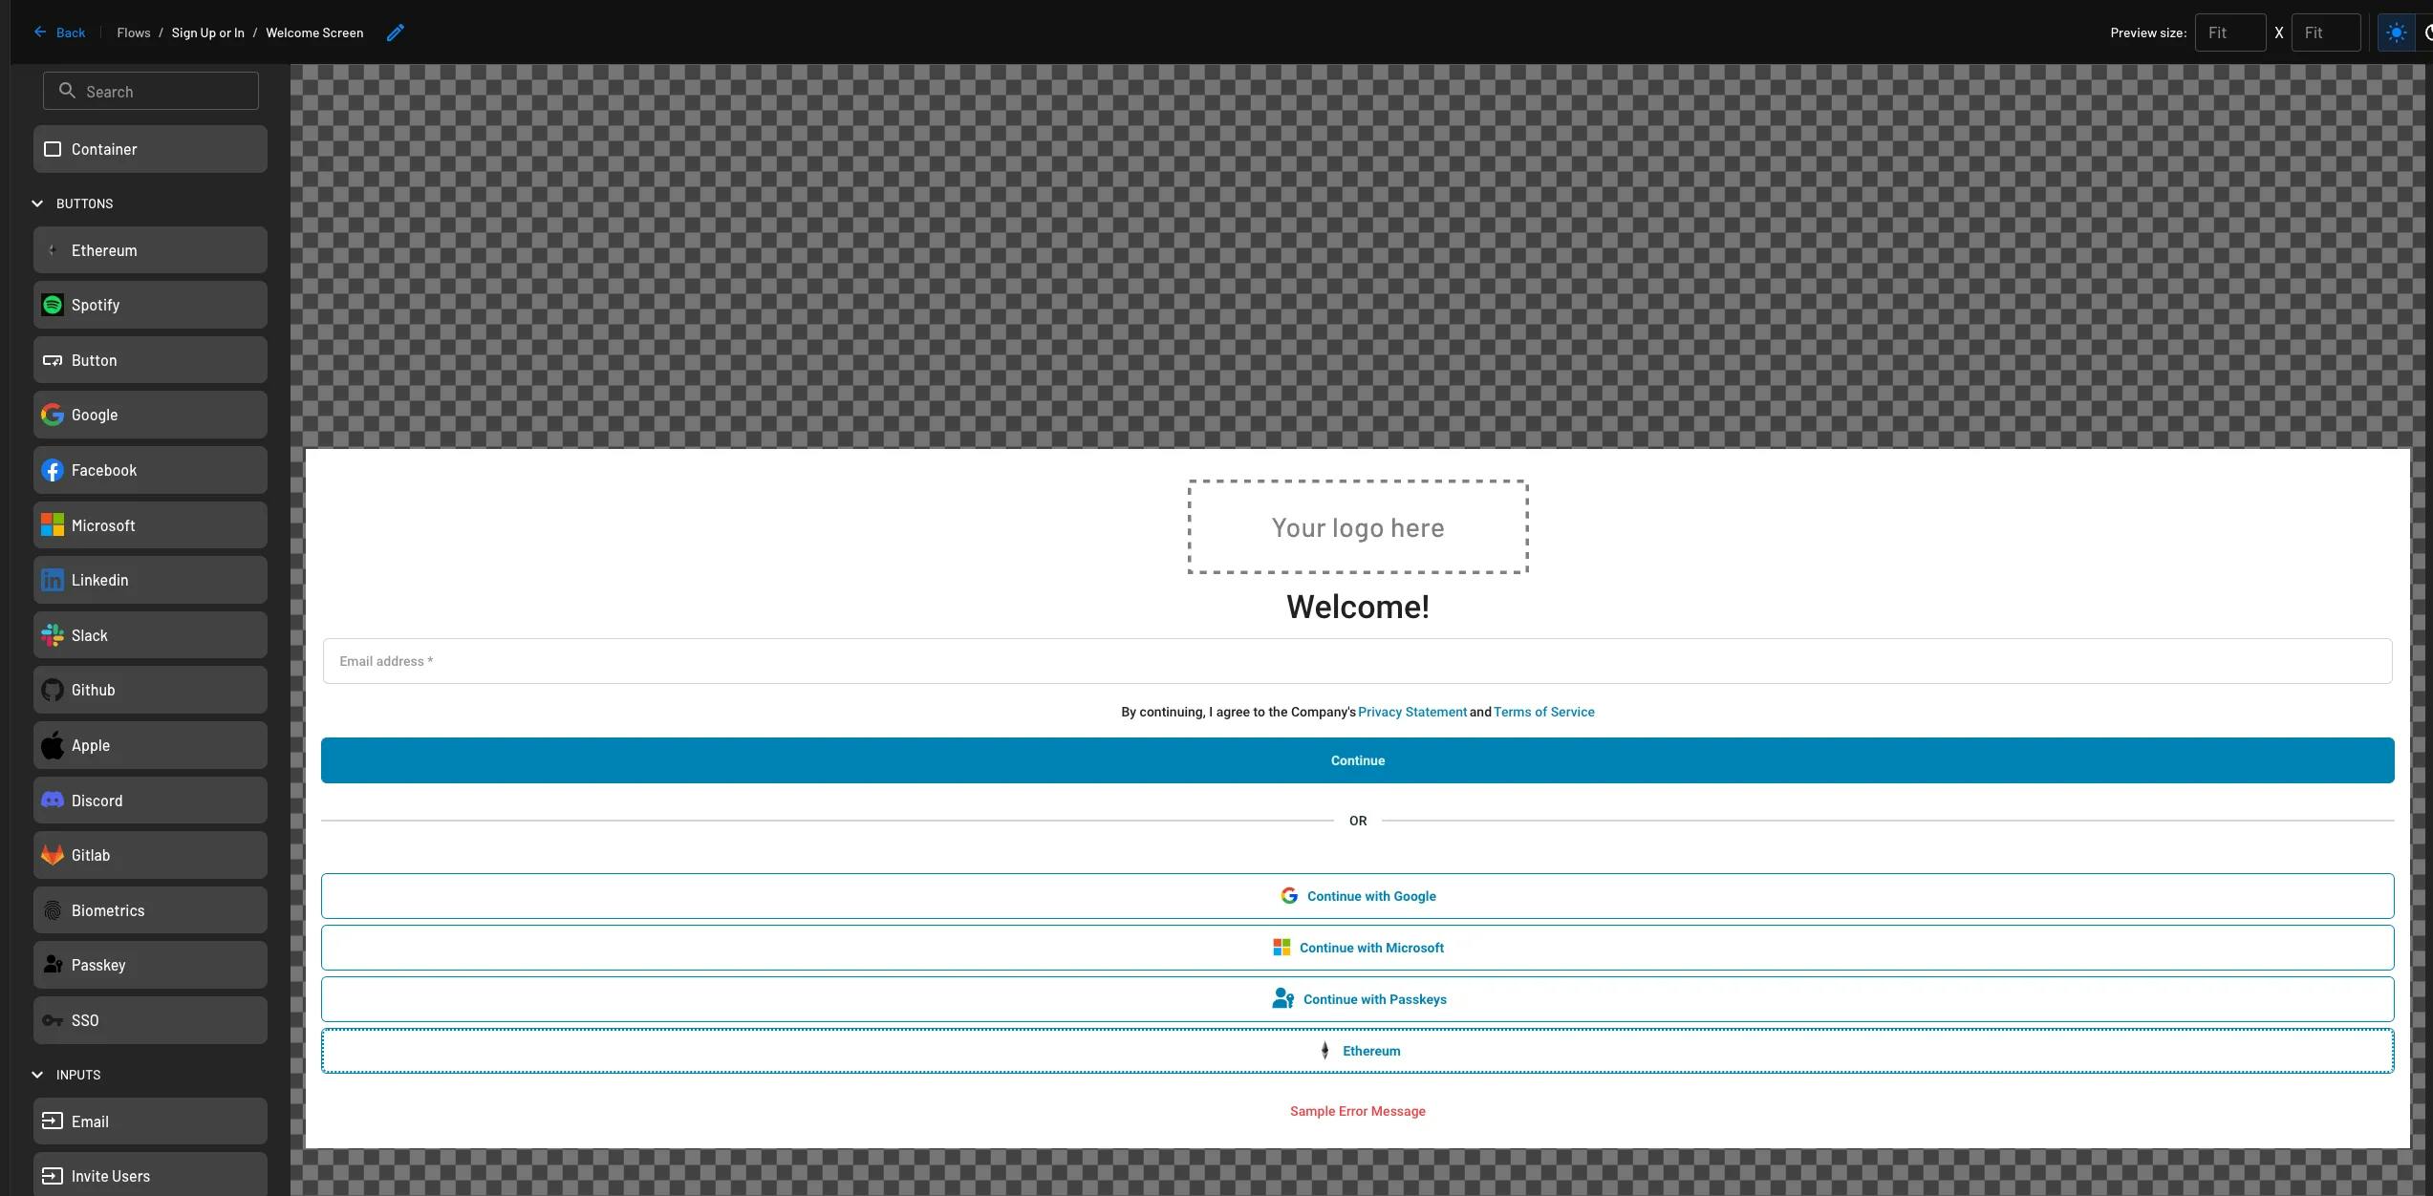Screen dimensions: 2433x1196
Task: Select the Email input field
Action: (x=1358, y=659)
